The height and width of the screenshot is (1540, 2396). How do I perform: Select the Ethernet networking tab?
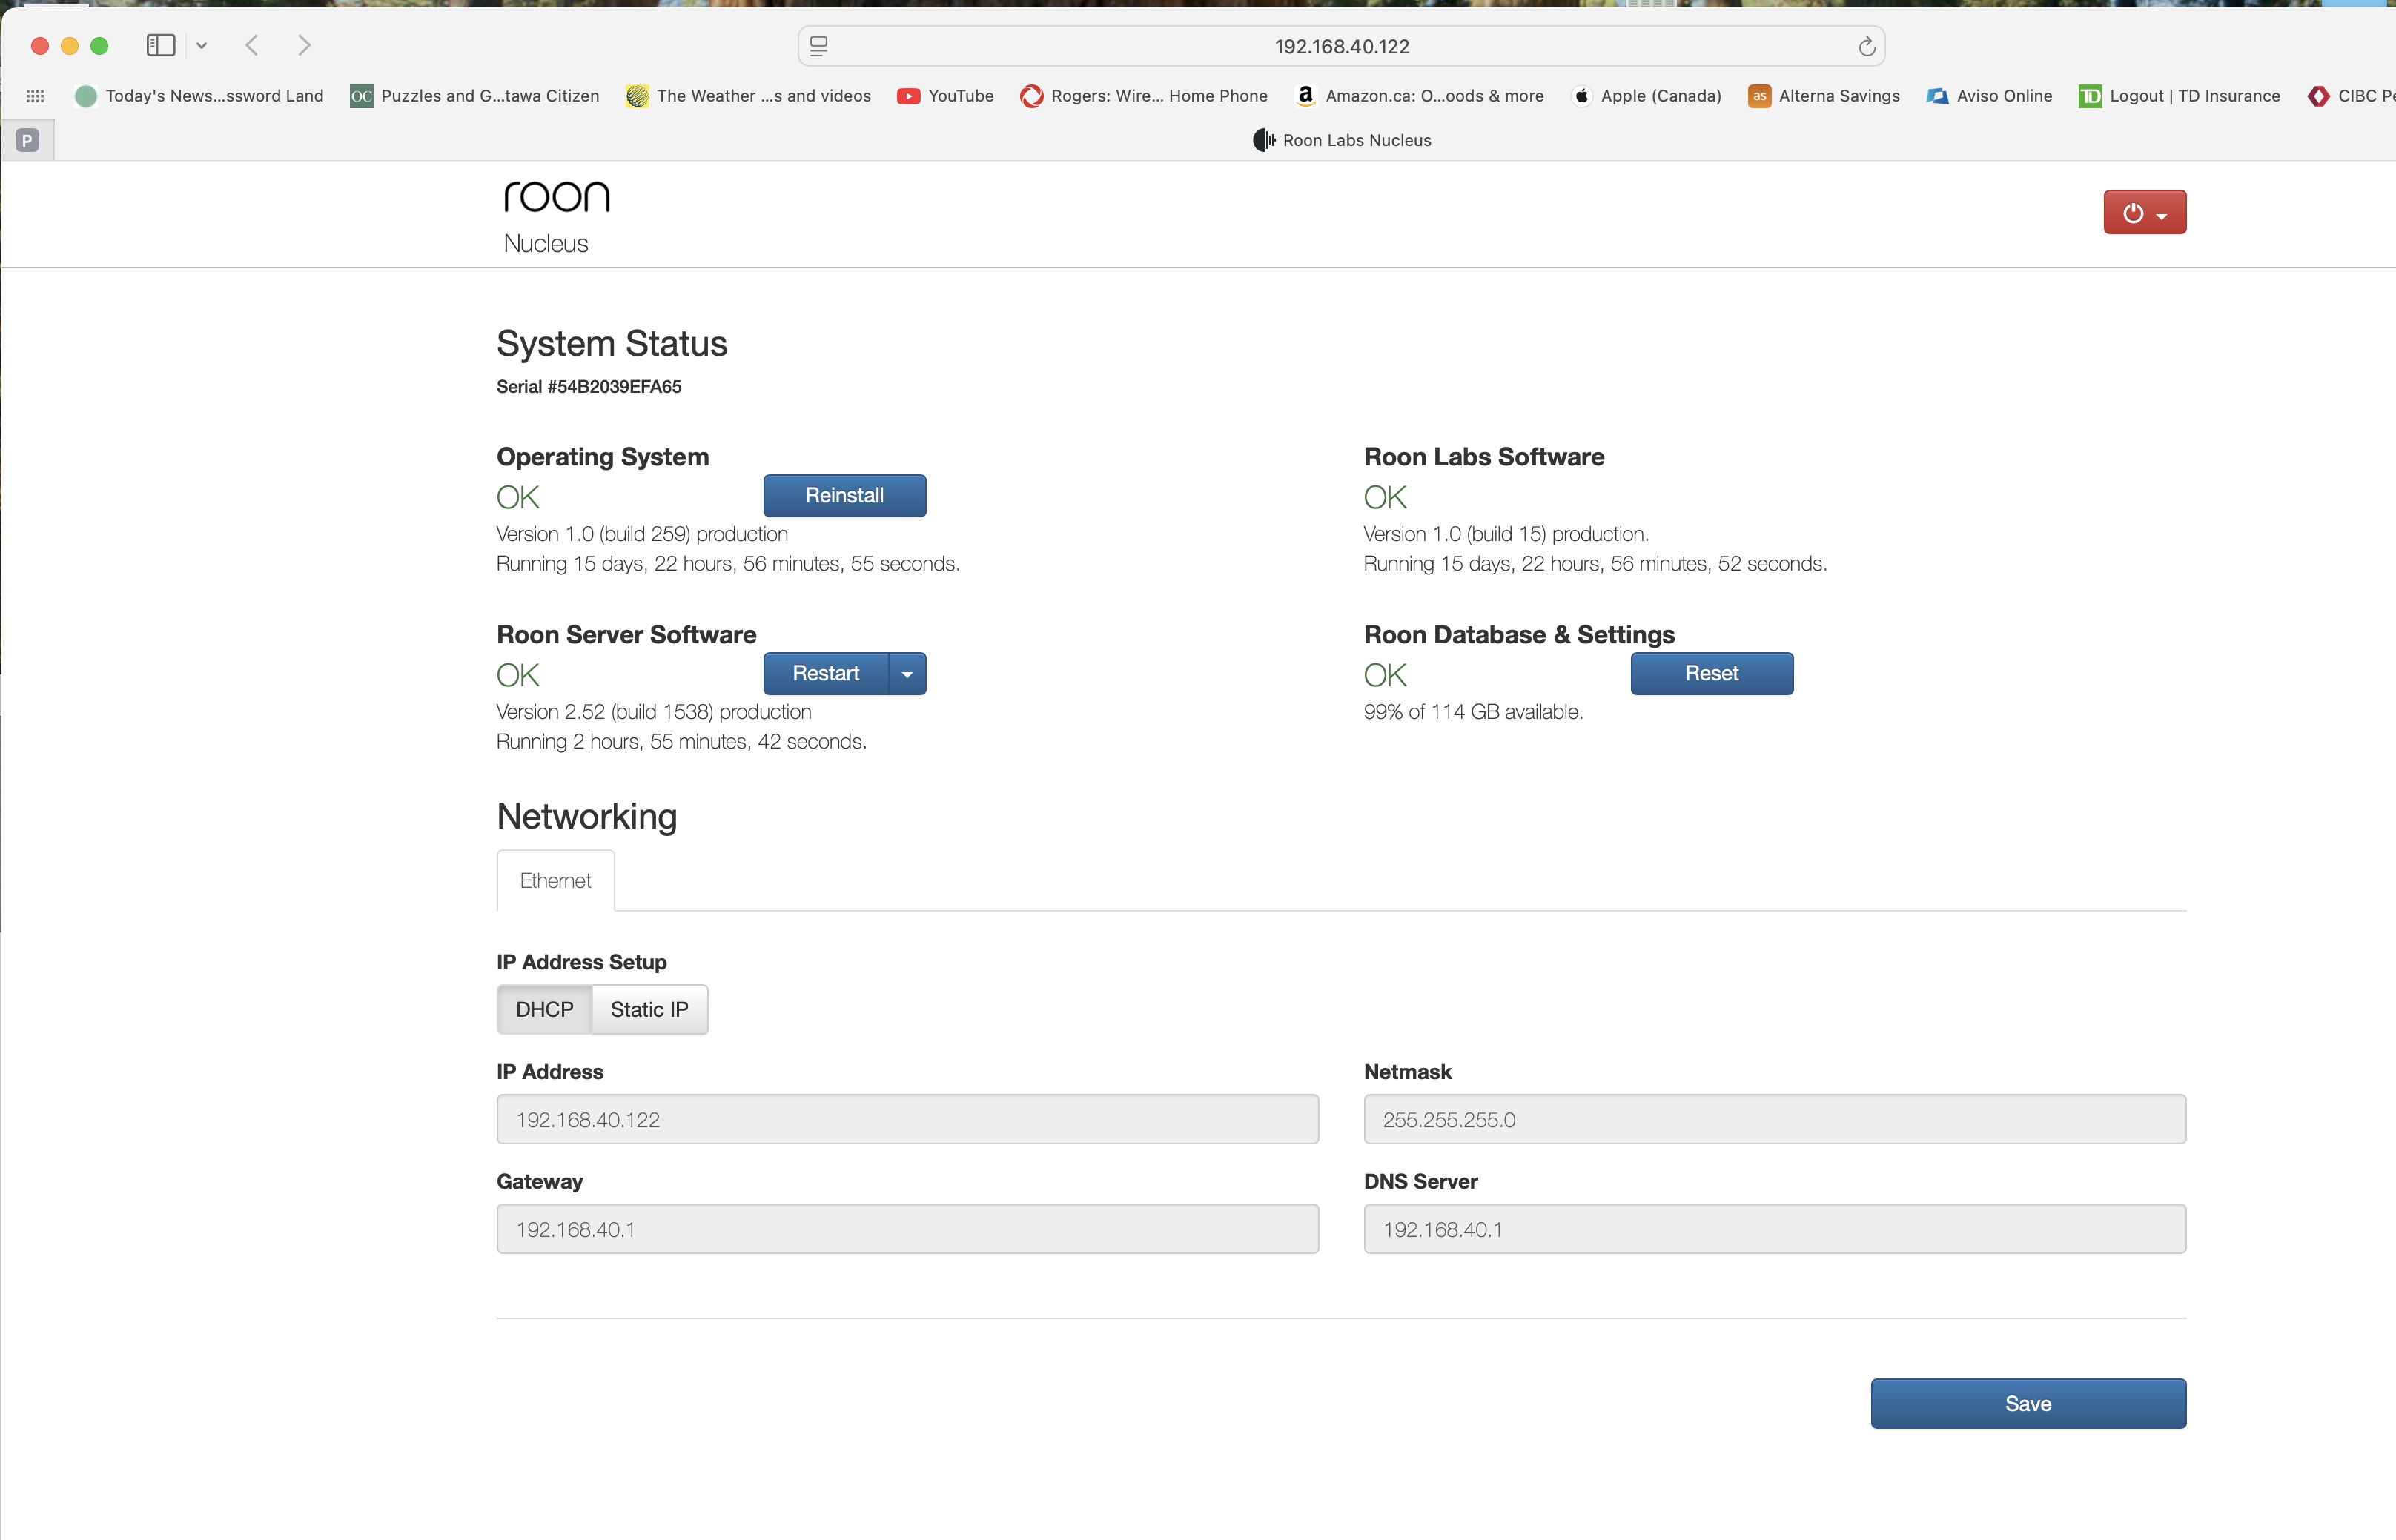click(x=555, y=881)
